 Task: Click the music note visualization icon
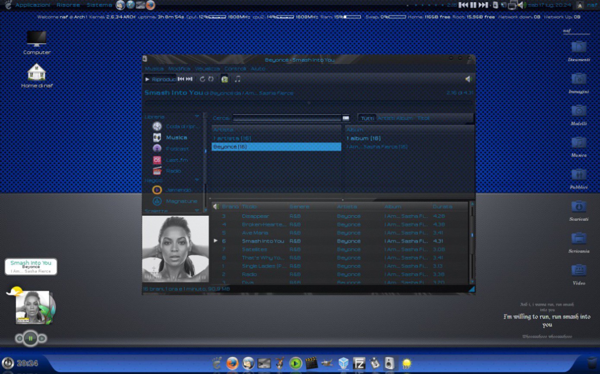click(237, 79)
